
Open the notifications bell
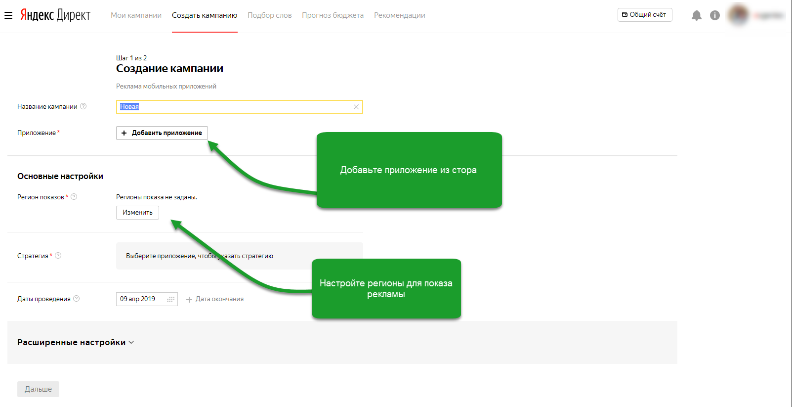(x=696, y=15)
